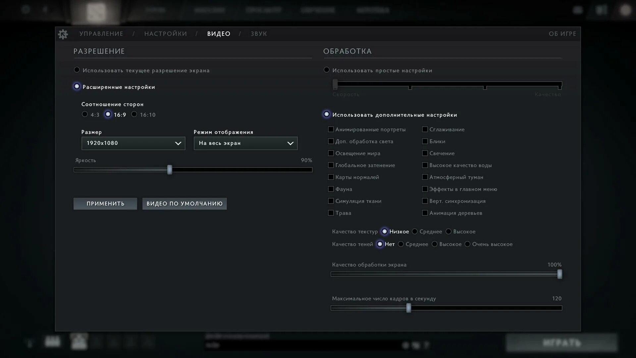Select the 16:10 aspect ratio
This screenshot has height=358, width=636.
tap(134, 114)
